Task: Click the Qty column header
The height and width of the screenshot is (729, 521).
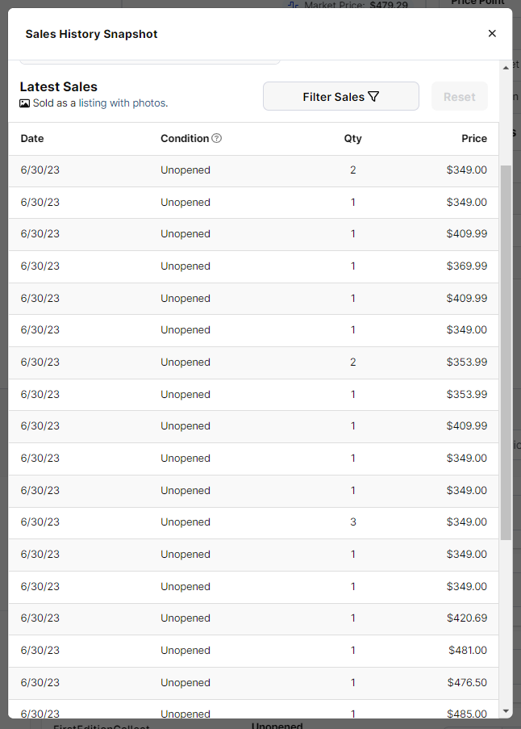Action: pos(352,139)
